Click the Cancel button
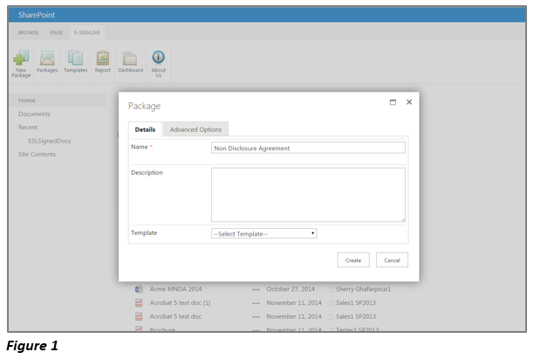Image resolution: width=534 pixels, height=359 pixels. [x=392, y=260]
